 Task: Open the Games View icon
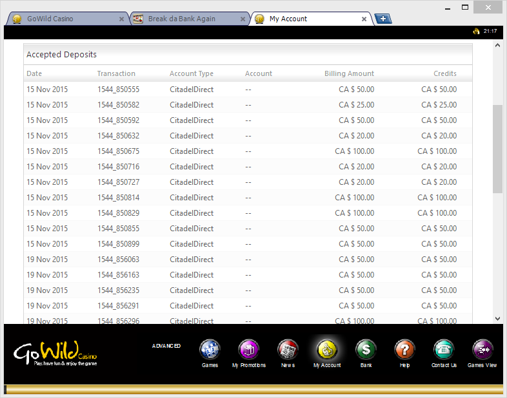coord(482,350)
